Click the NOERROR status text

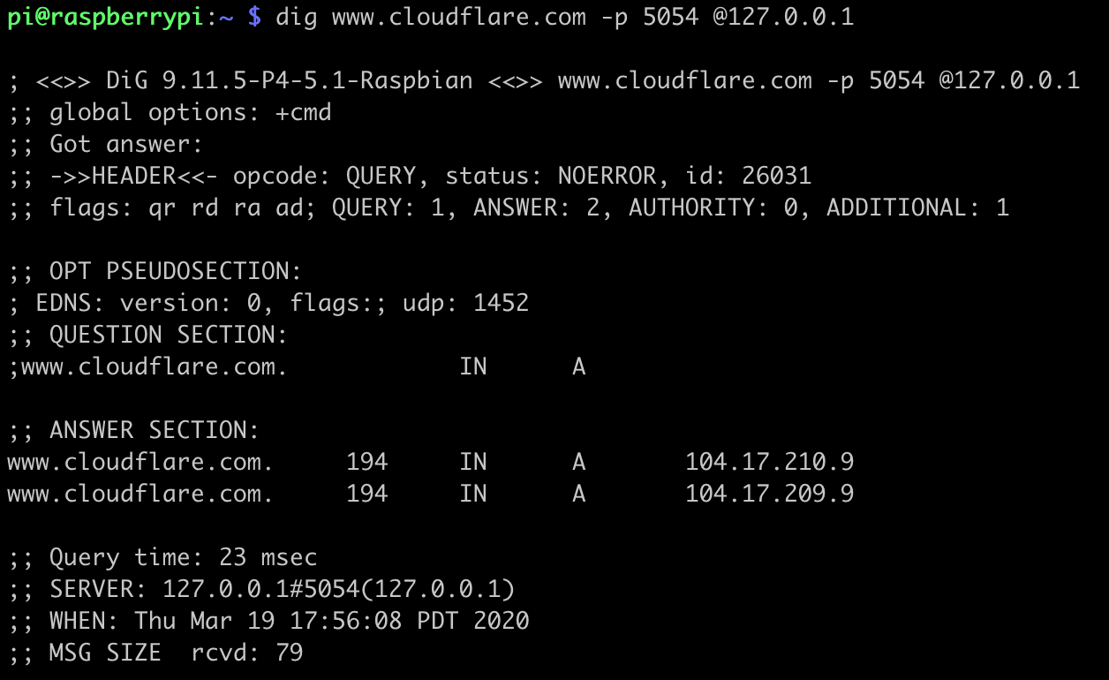click(x=607, y=177)
